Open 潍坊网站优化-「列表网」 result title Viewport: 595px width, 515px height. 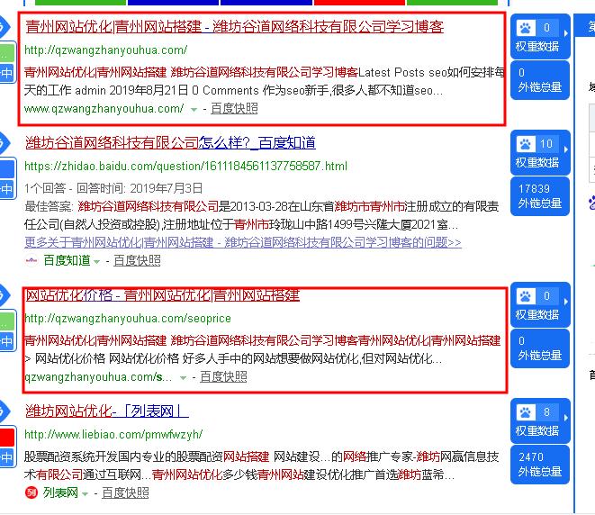pyautogui.click(x=107, y=411)
